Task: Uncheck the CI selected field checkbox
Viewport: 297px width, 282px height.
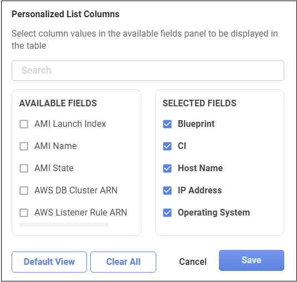Action: click(x=167, y=146)
